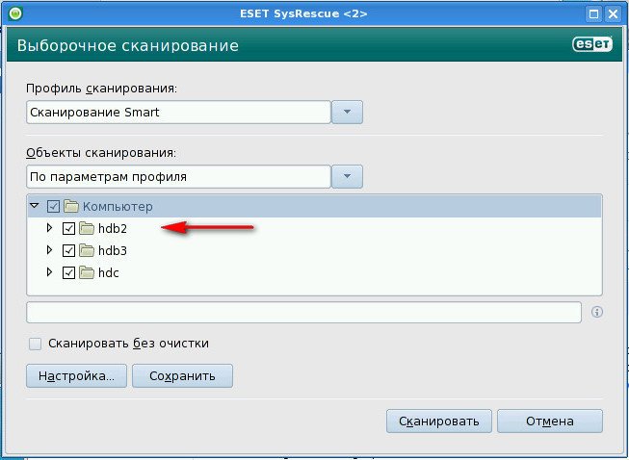The image size is (629, 460).
Task: Select the Компьютер tree label
Action: click(x=118, y=207)
